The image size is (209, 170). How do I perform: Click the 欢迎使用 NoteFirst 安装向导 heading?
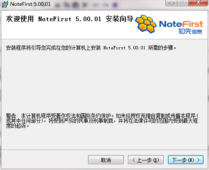point(70,19)
